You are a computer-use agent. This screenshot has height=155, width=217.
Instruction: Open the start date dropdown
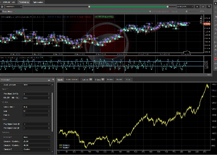(x=14, y=6)
